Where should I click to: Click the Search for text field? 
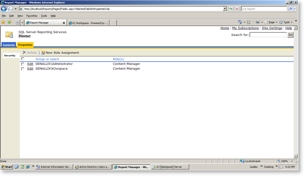click(x=268, y=35)
